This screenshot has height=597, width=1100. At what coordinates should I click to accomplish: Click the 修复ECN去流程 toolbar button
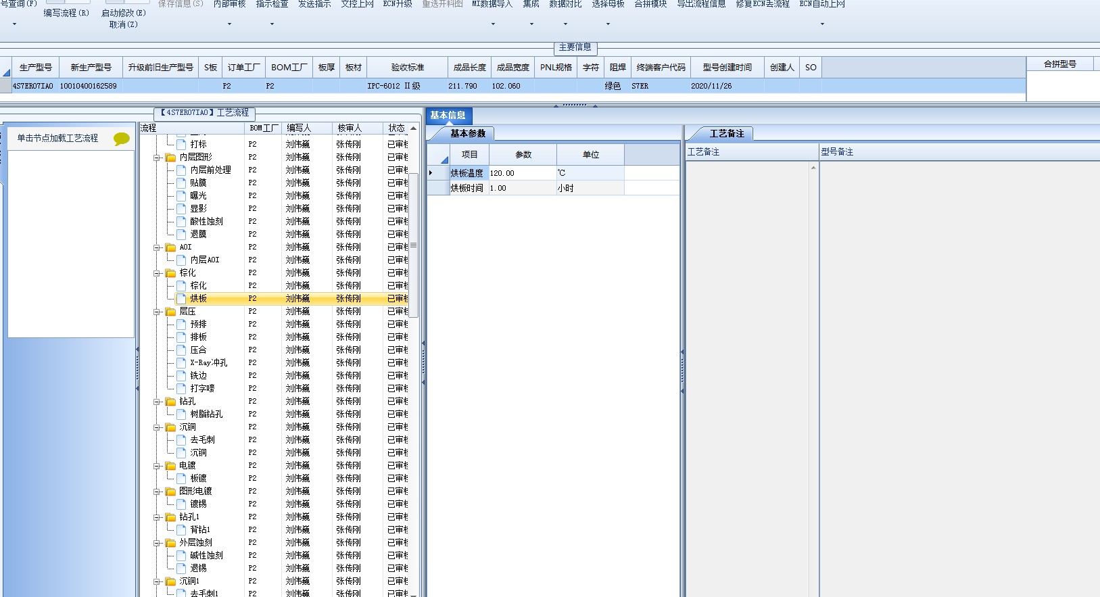(x=763, y=4)
